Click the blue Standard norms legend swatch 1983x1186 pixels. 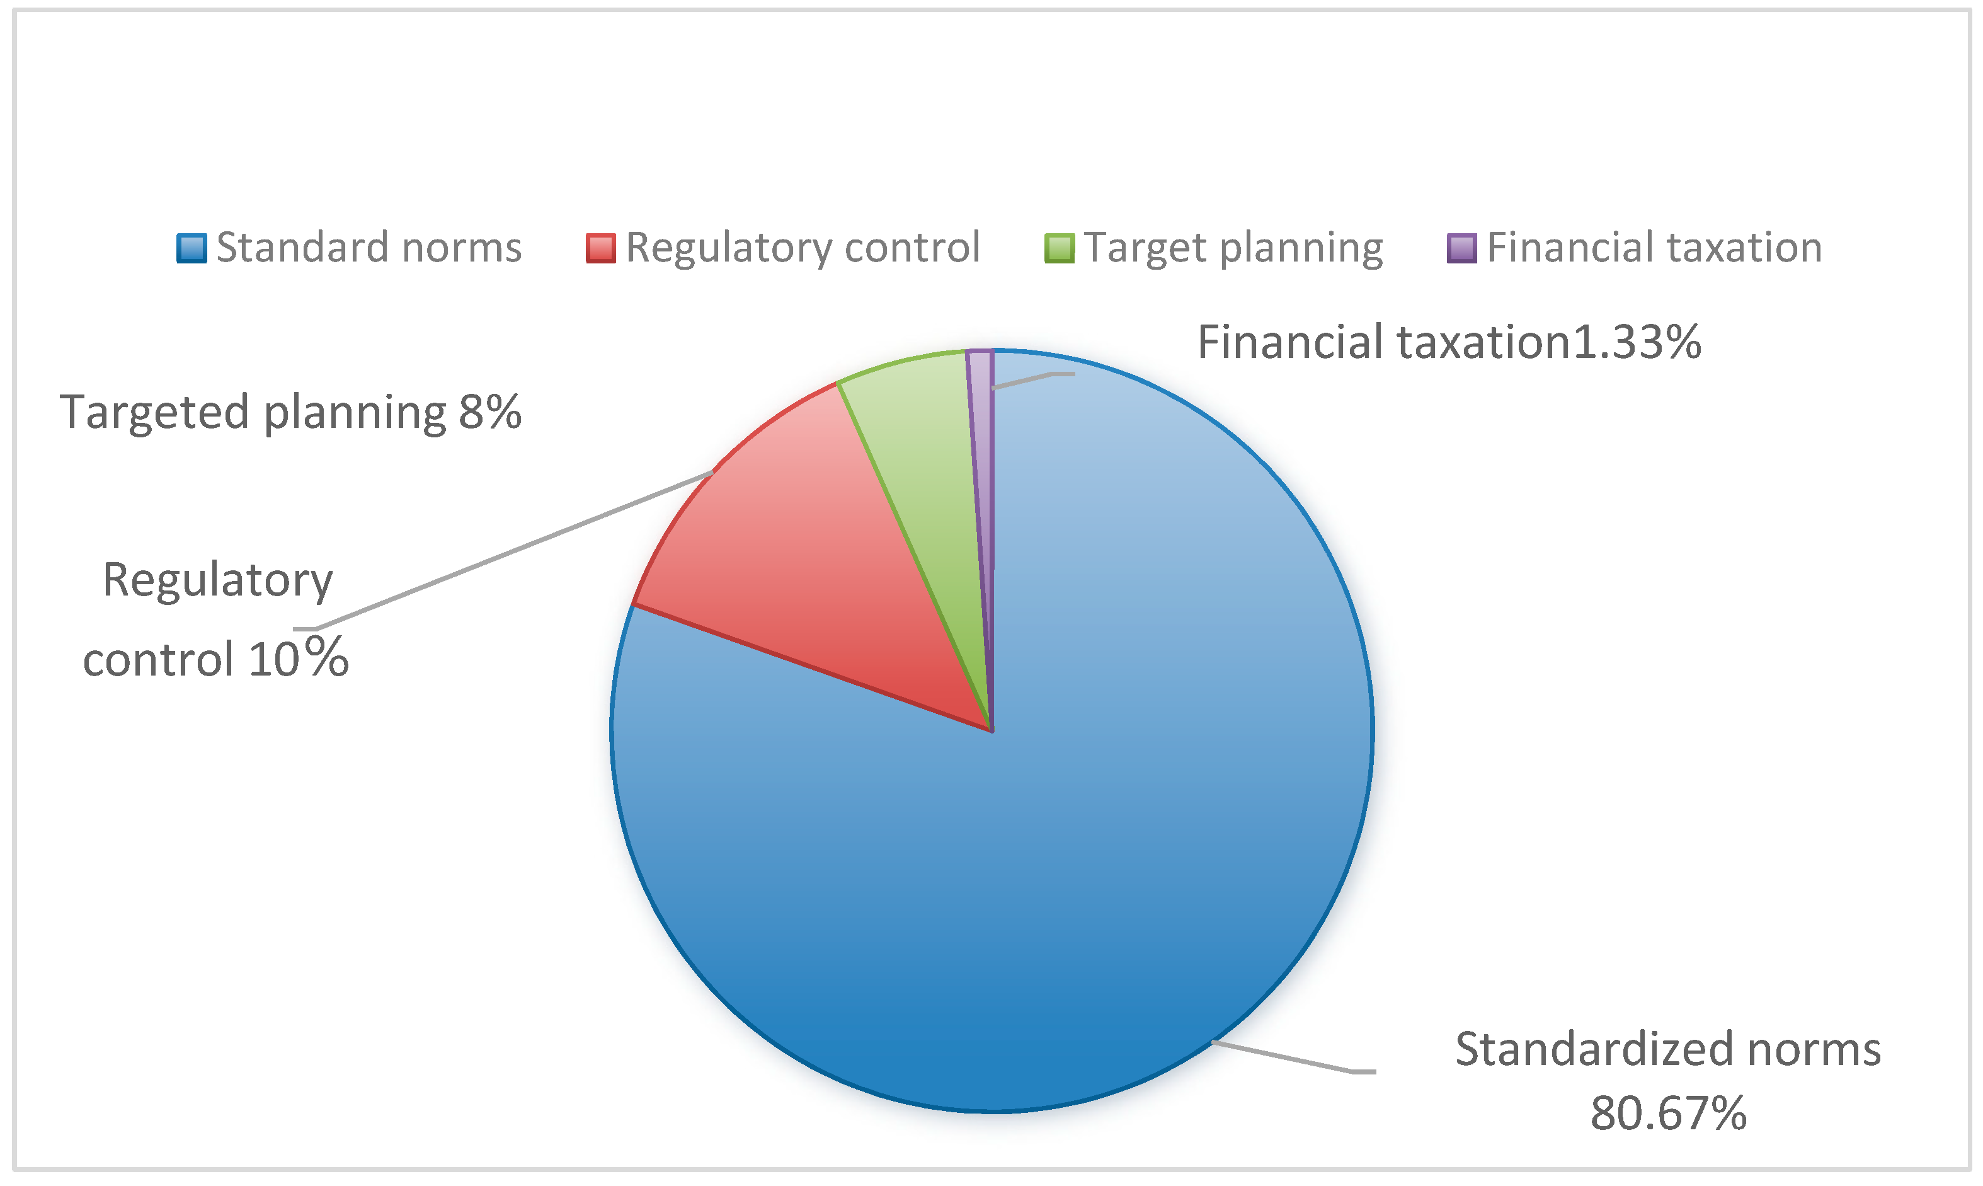click(191, 248)
